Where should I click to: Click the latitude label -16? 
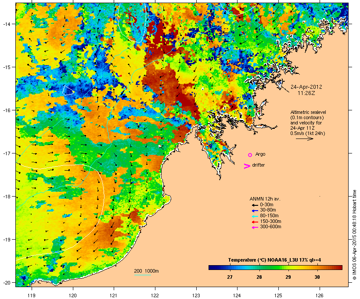coord(6,110)
